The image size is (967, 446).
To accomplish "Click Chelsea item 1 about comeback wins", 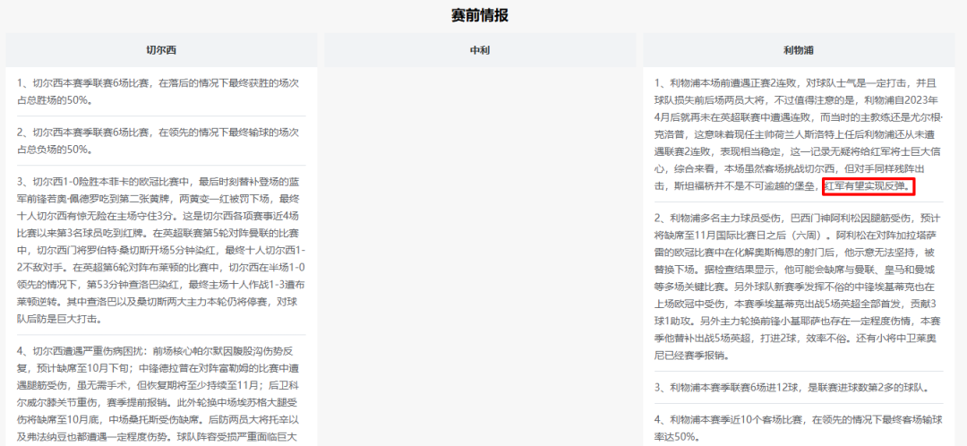I will (161, 91).
